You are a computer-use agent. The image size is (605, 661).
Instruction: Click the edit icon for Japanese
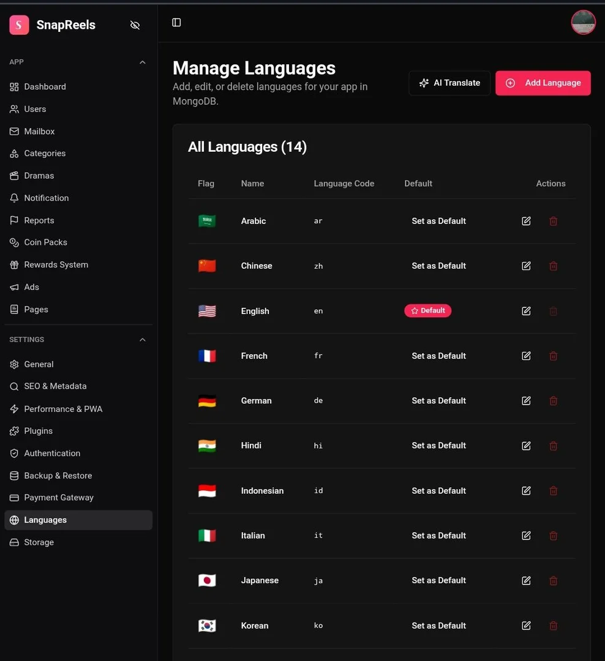pos(526,580)
